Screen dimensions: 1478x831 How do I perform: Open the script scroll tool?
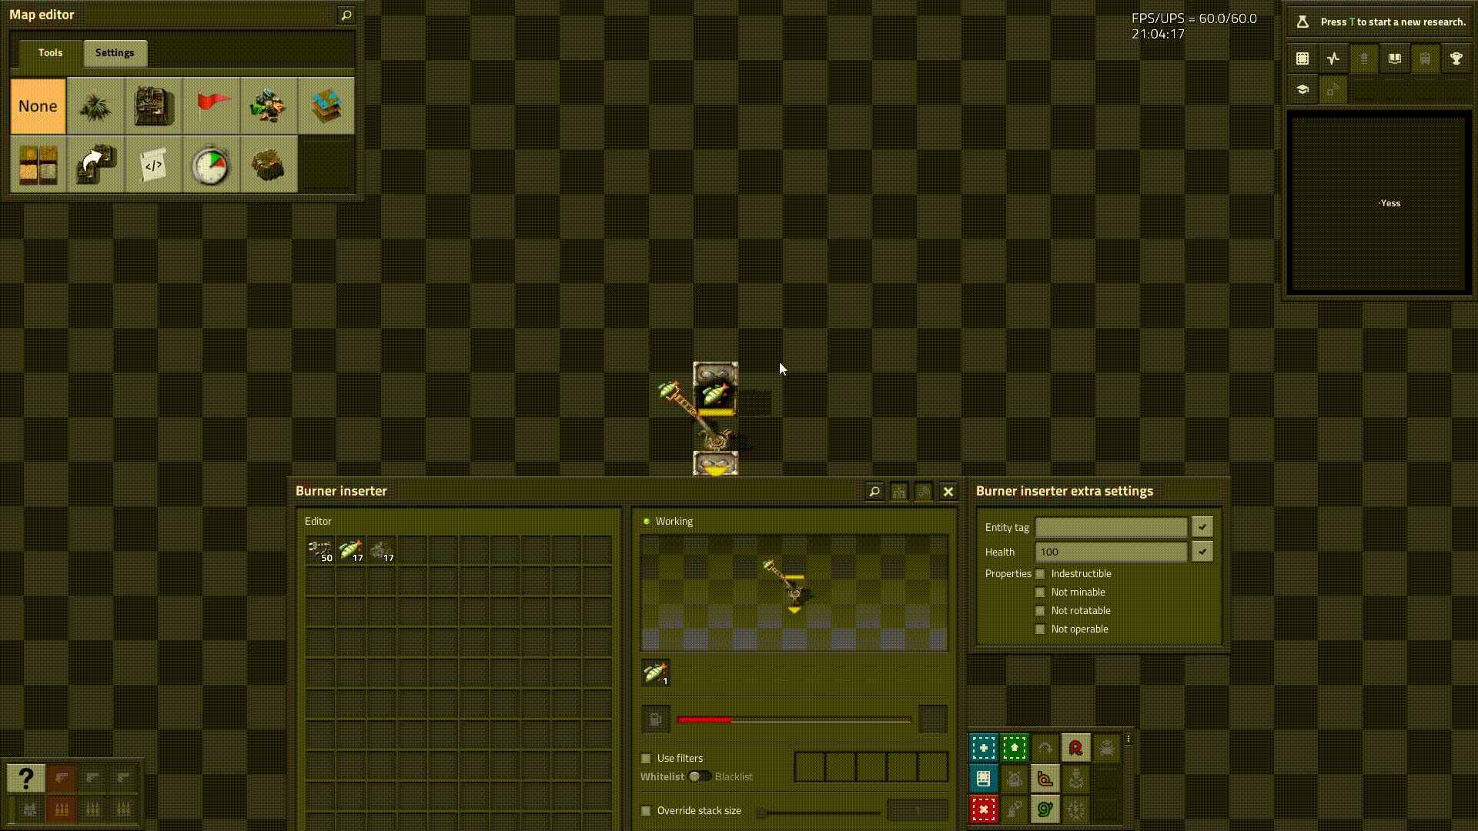(x=153, y=165)
